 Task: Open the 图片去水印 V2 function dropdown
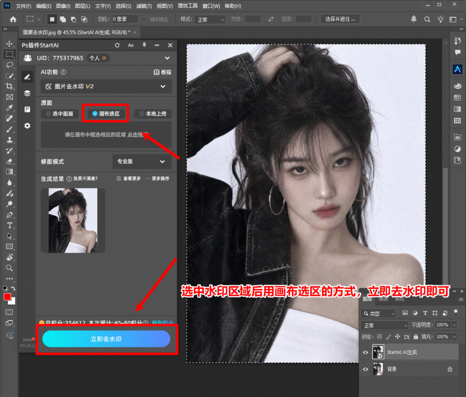106,87
